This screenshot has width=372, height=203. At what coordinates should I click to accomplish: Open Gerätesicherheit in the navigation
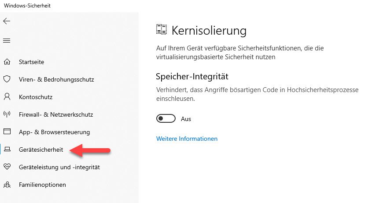pos(41,150)
